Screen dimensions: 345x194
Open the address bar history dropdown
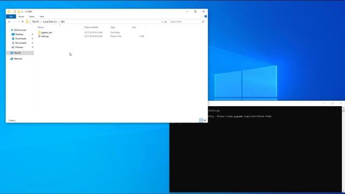pyautogui.click(x=162, y=22)
